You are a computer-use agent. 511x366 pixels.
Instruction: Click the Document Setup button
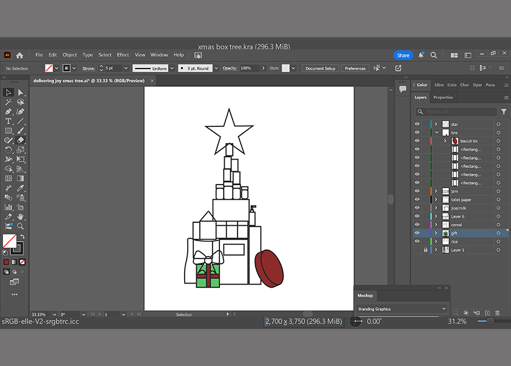tap(320, 69)
